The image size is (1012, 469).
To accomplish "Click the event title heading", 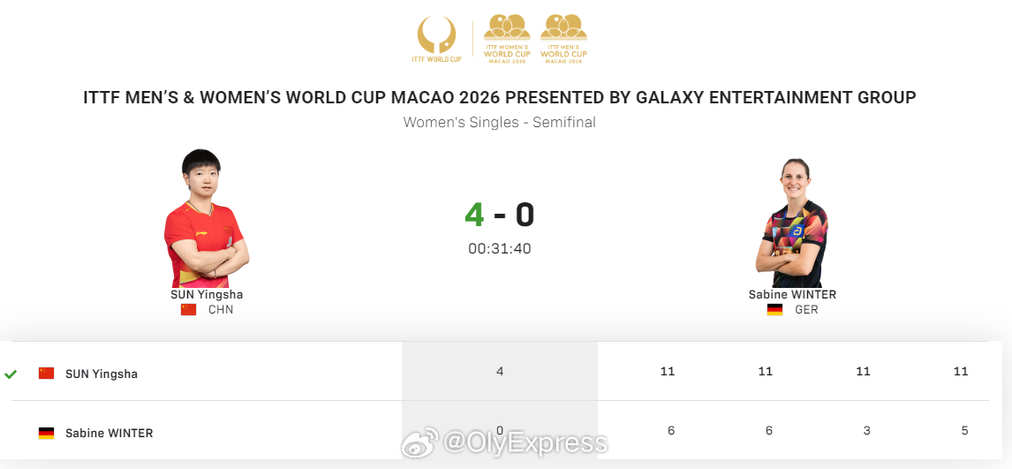I will pos(500,98).
